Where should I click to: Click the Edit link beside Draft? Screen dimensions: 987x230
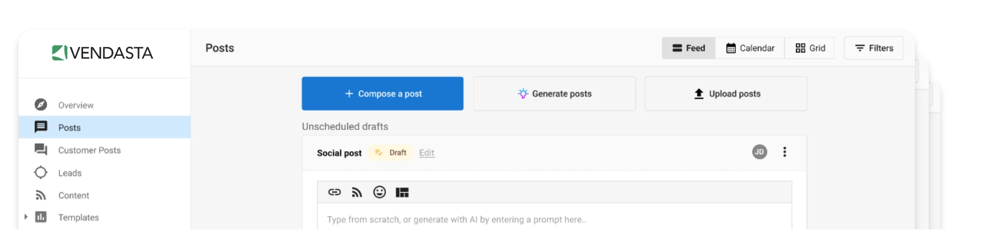(427, 153)
